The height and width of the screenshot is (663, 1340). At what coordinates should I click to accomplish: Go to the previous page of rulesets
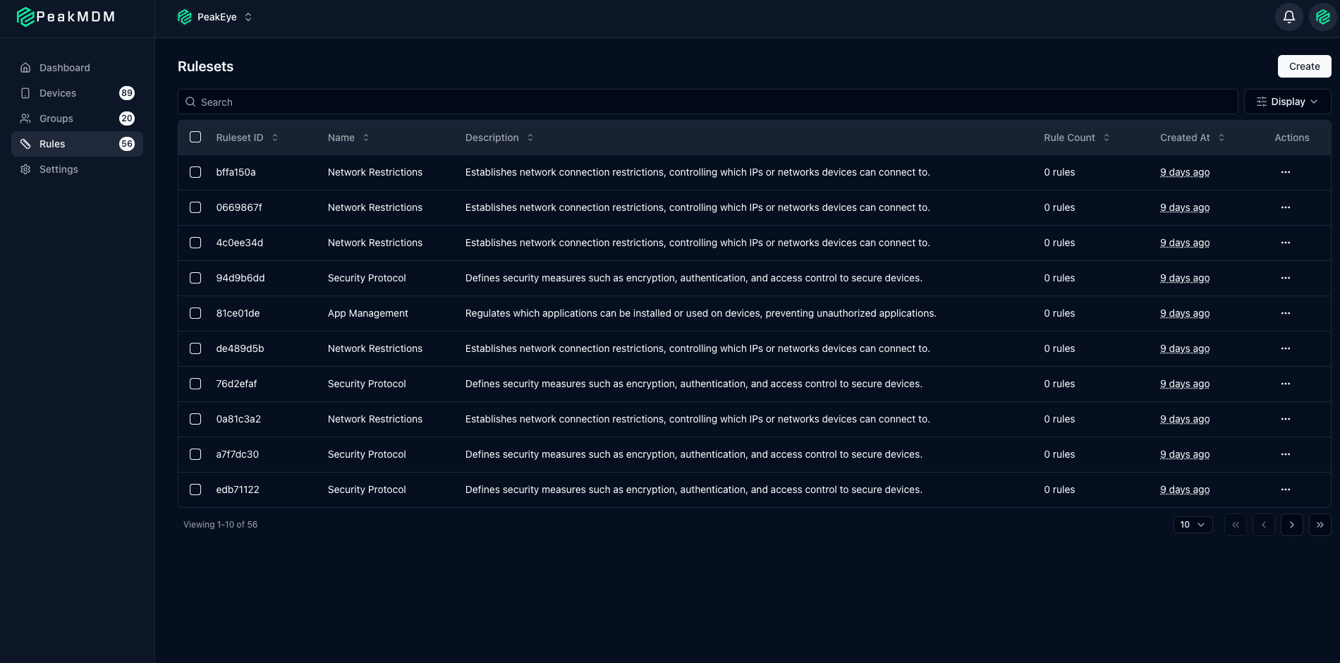tap(1264, 525)
